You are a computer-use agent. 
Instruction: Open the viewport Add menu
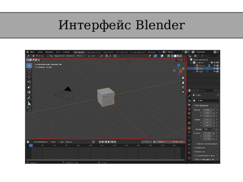pos(71,56)
